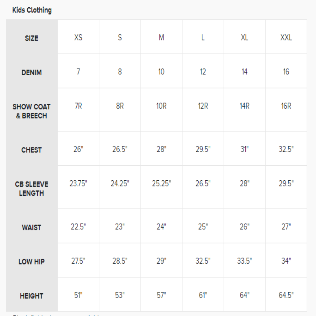Click the 16R show coat cell
Image resolution: width=316 pixels, height=316 pixels.
point(286,106)
